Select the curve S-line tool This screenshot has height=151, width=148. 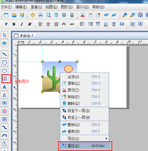[4, 128]
